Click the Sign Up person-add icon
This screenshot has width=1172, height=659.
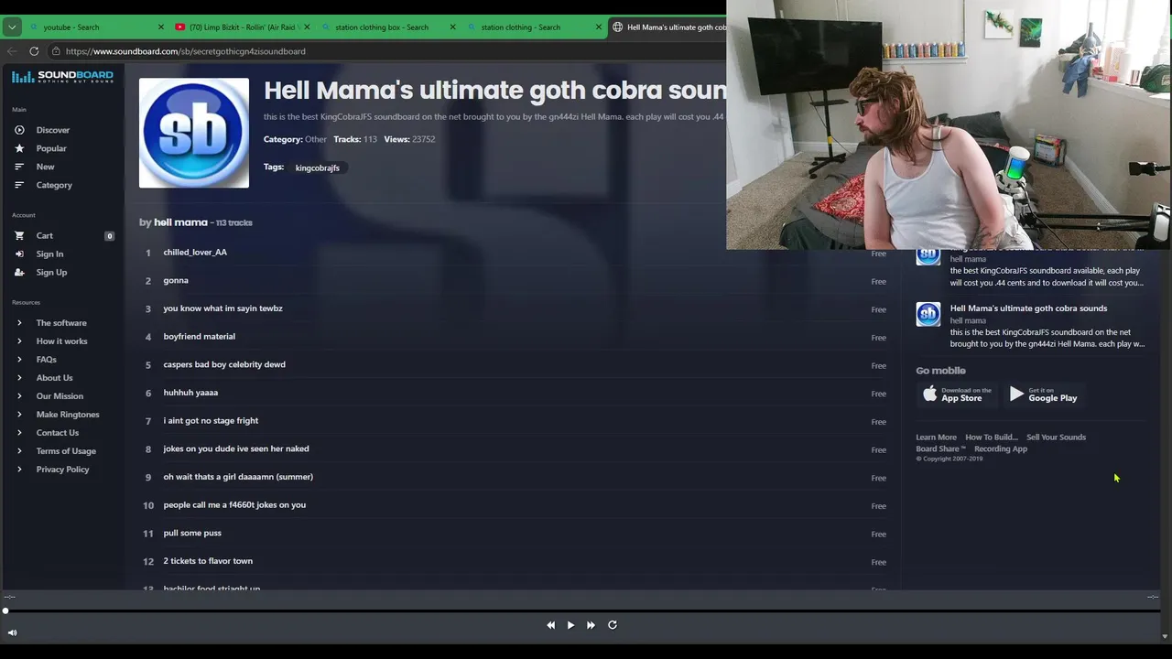19,272
